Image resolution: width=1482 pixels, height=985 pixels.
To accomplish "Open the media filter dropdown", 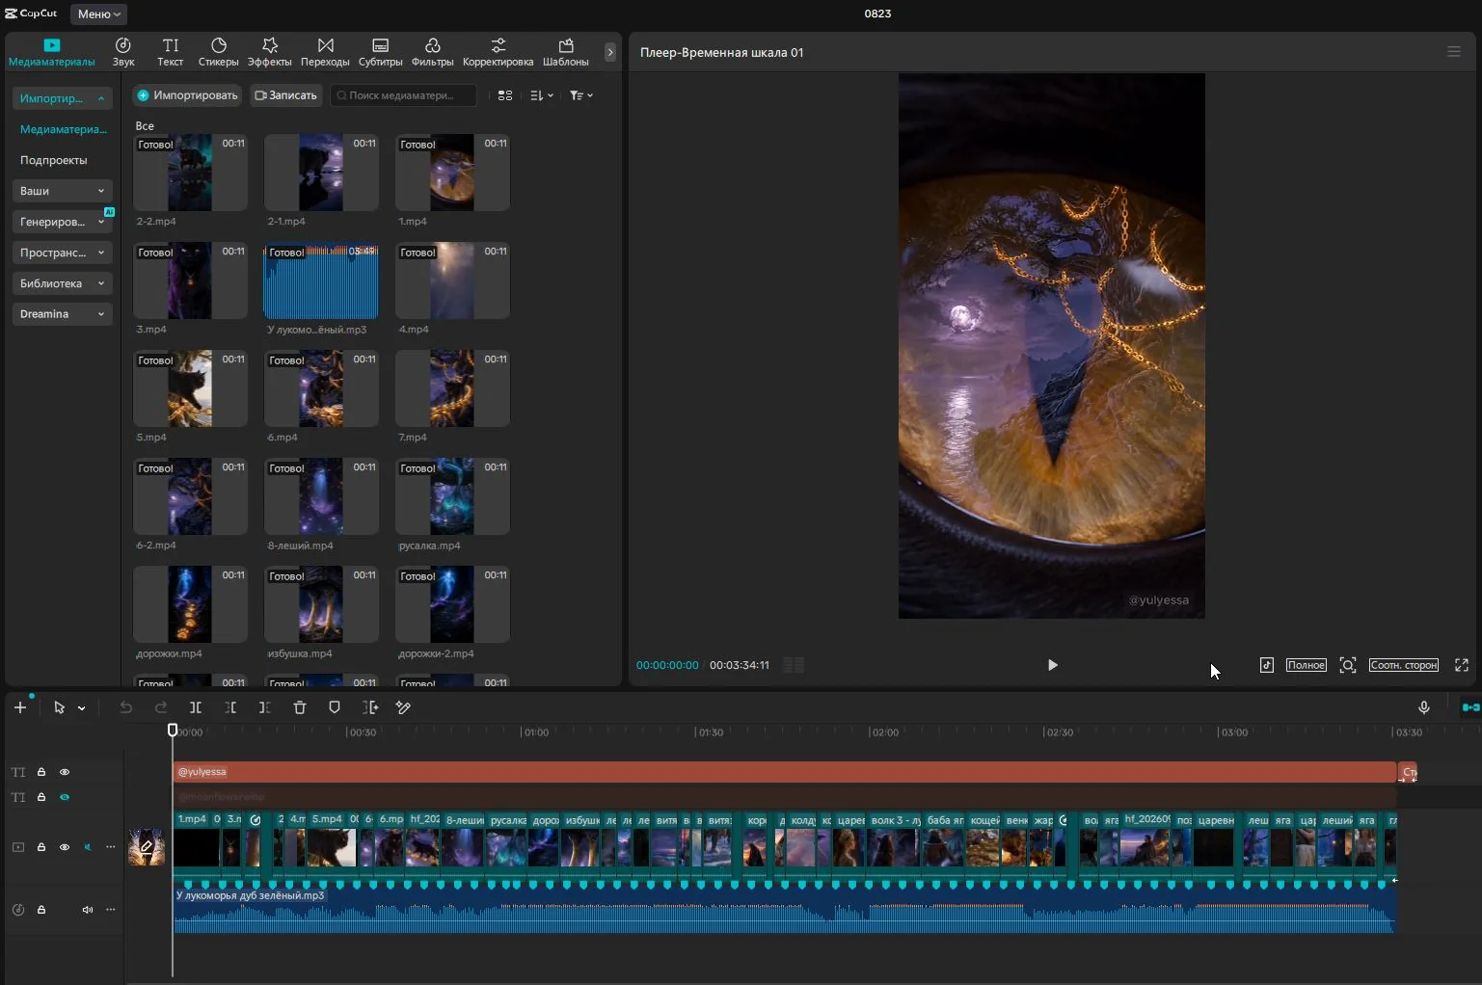I will tap(581, 95).
